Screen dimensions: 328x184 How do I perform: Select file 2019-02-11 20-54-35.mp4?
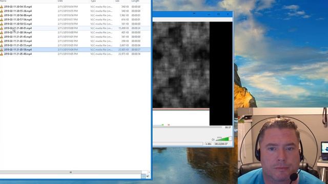coord(18,7)
